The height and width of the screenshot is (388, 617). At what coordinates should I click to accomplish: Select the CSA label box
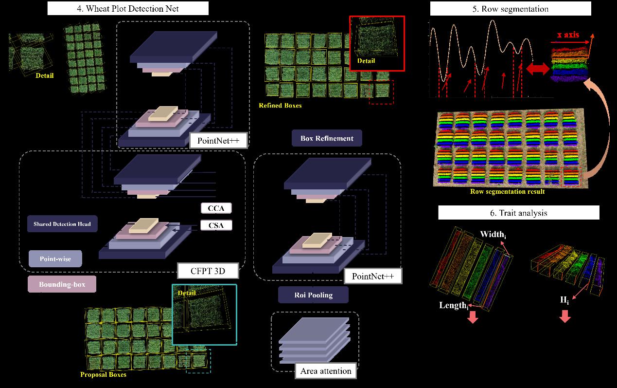[216, 225]
